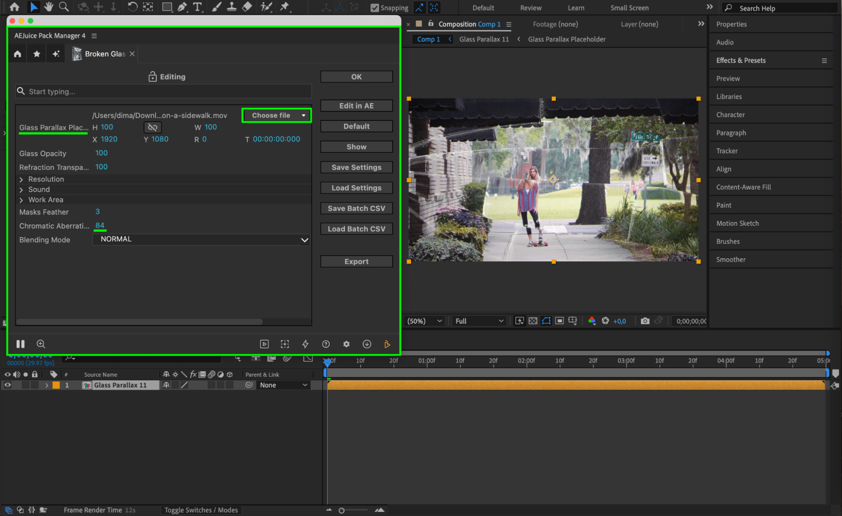
Task: Select the Type tool
Action: (197, 7)
